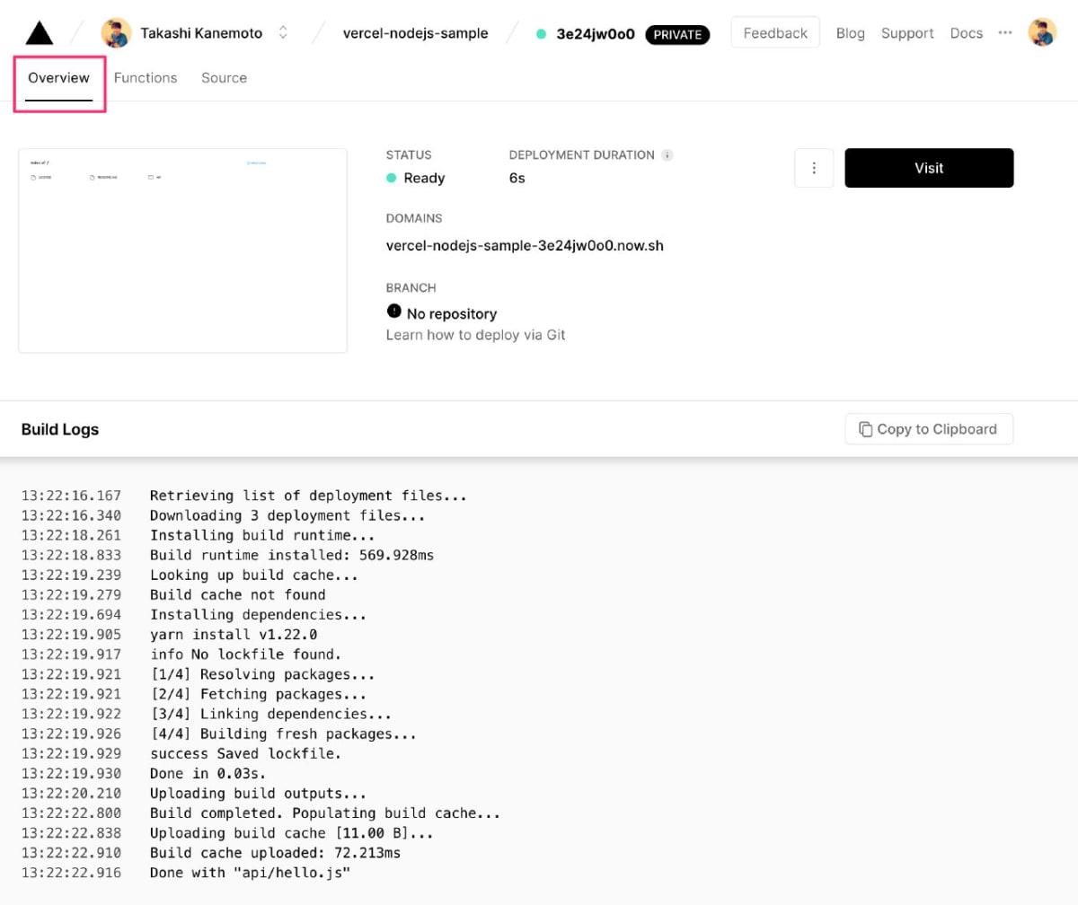Click the 6s deployment duration value
This screenshot has height=905, width=1078.
point(517,178)
